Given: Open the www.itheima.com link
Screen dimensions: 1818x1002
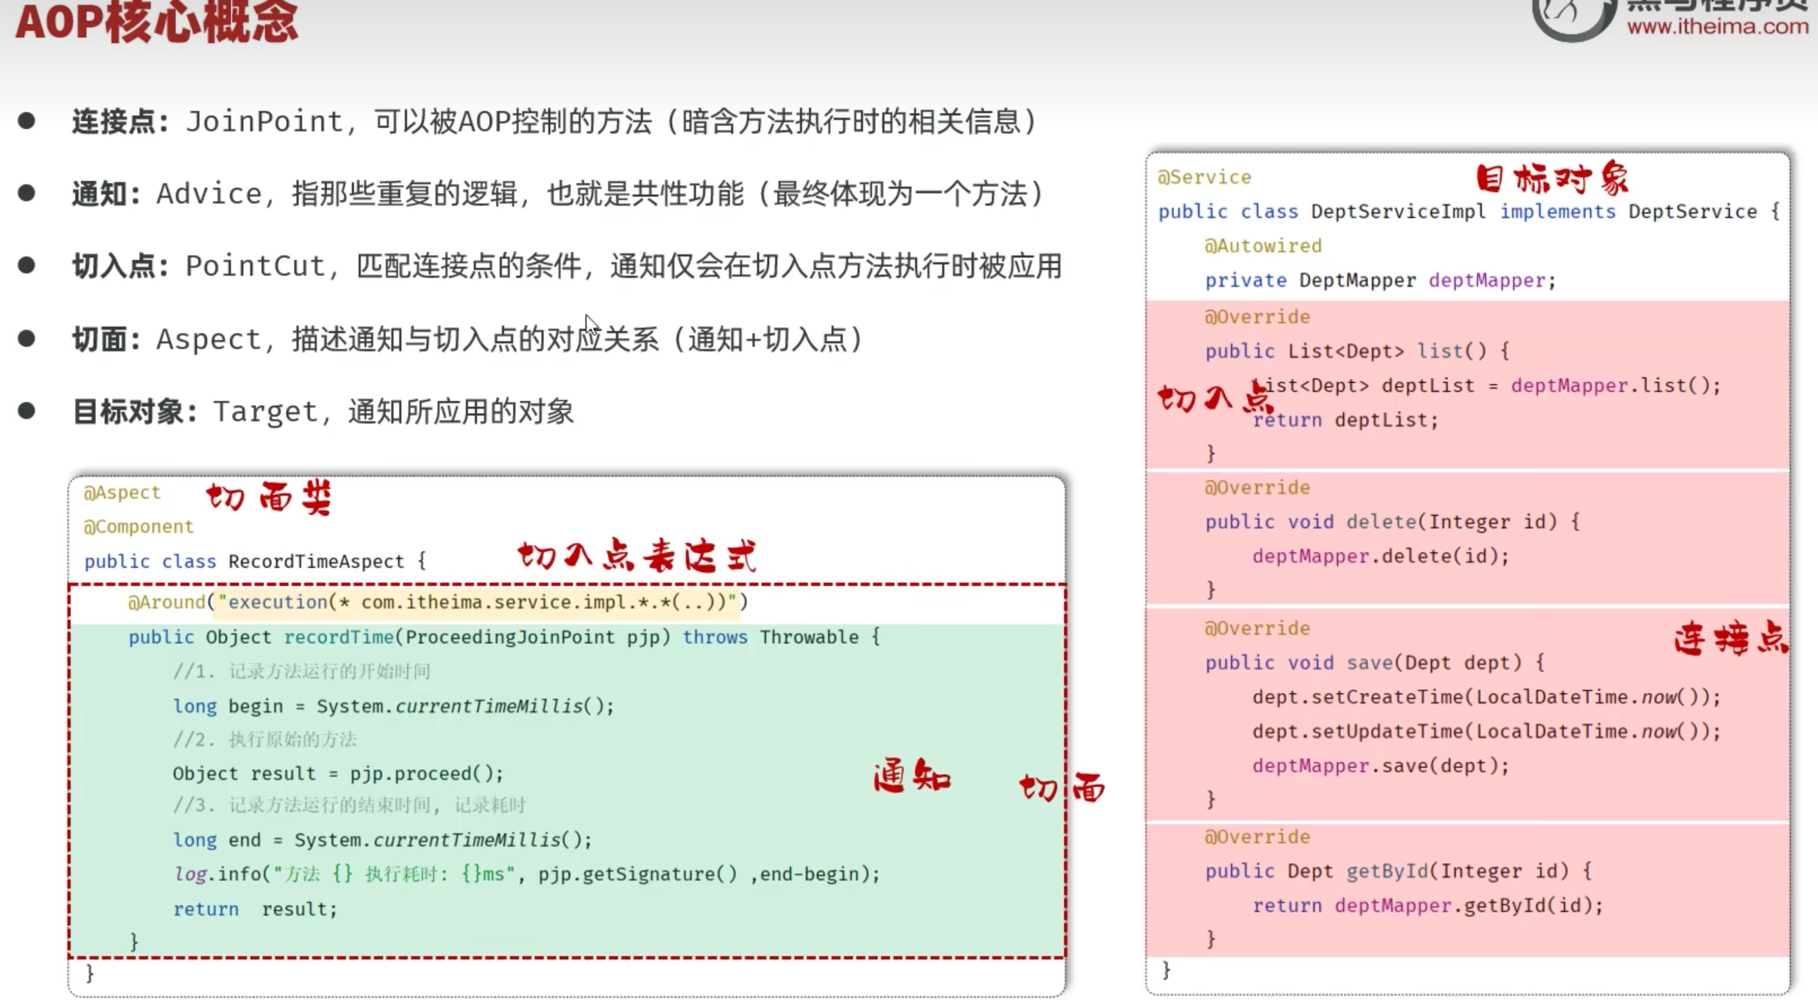Looking at the screenshot, I should pos(1717,27).
